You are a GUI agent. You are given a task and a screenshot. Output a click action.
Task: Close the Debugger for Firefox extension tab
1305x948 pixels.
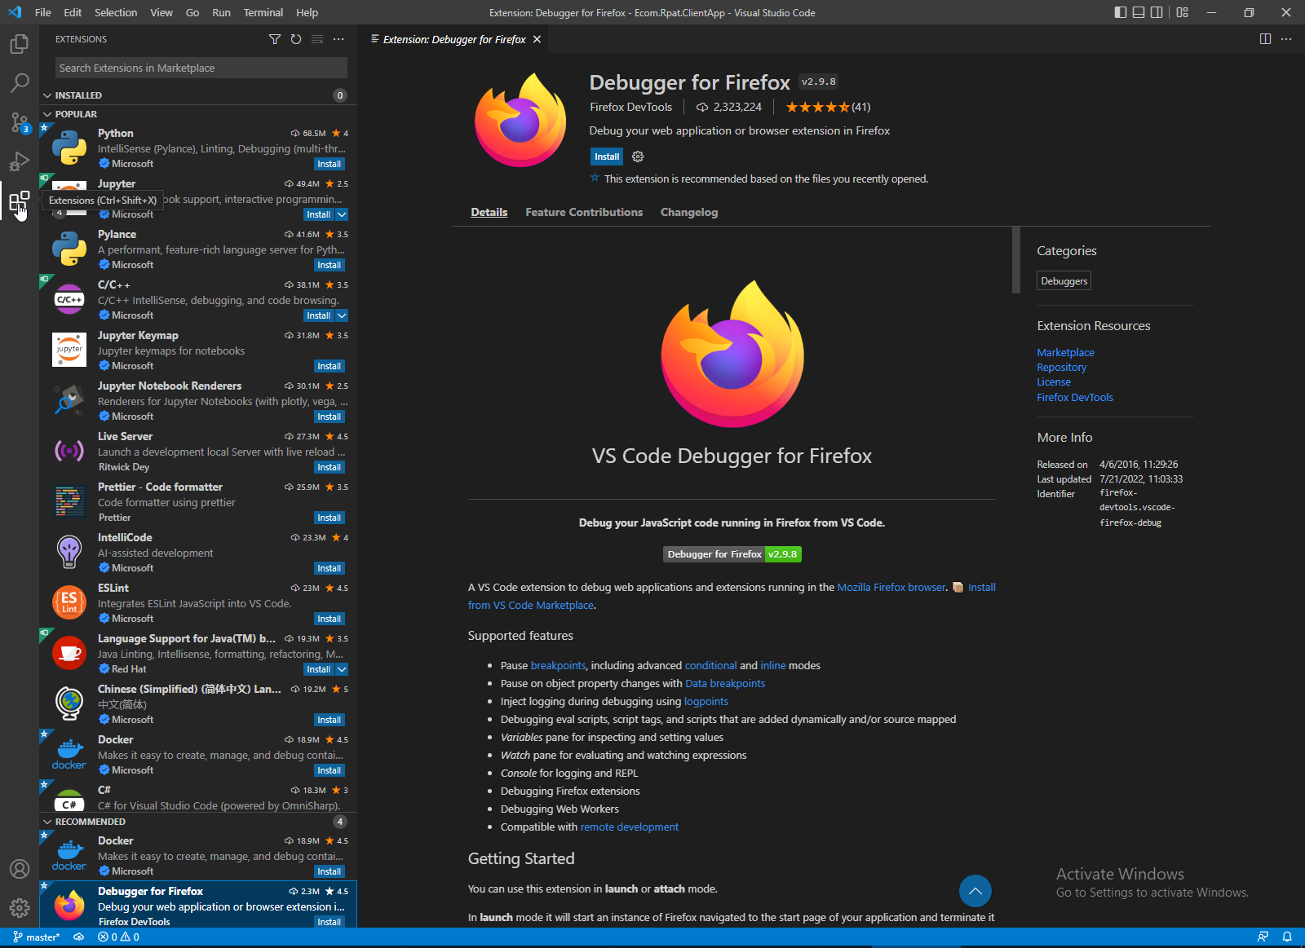[537, 39]
